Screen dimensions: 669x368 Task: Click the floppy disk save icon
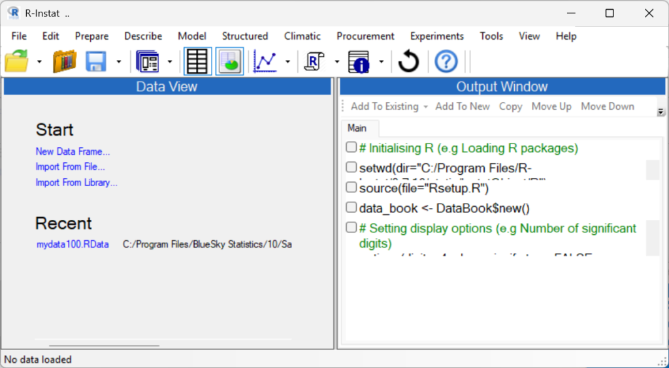96,62
